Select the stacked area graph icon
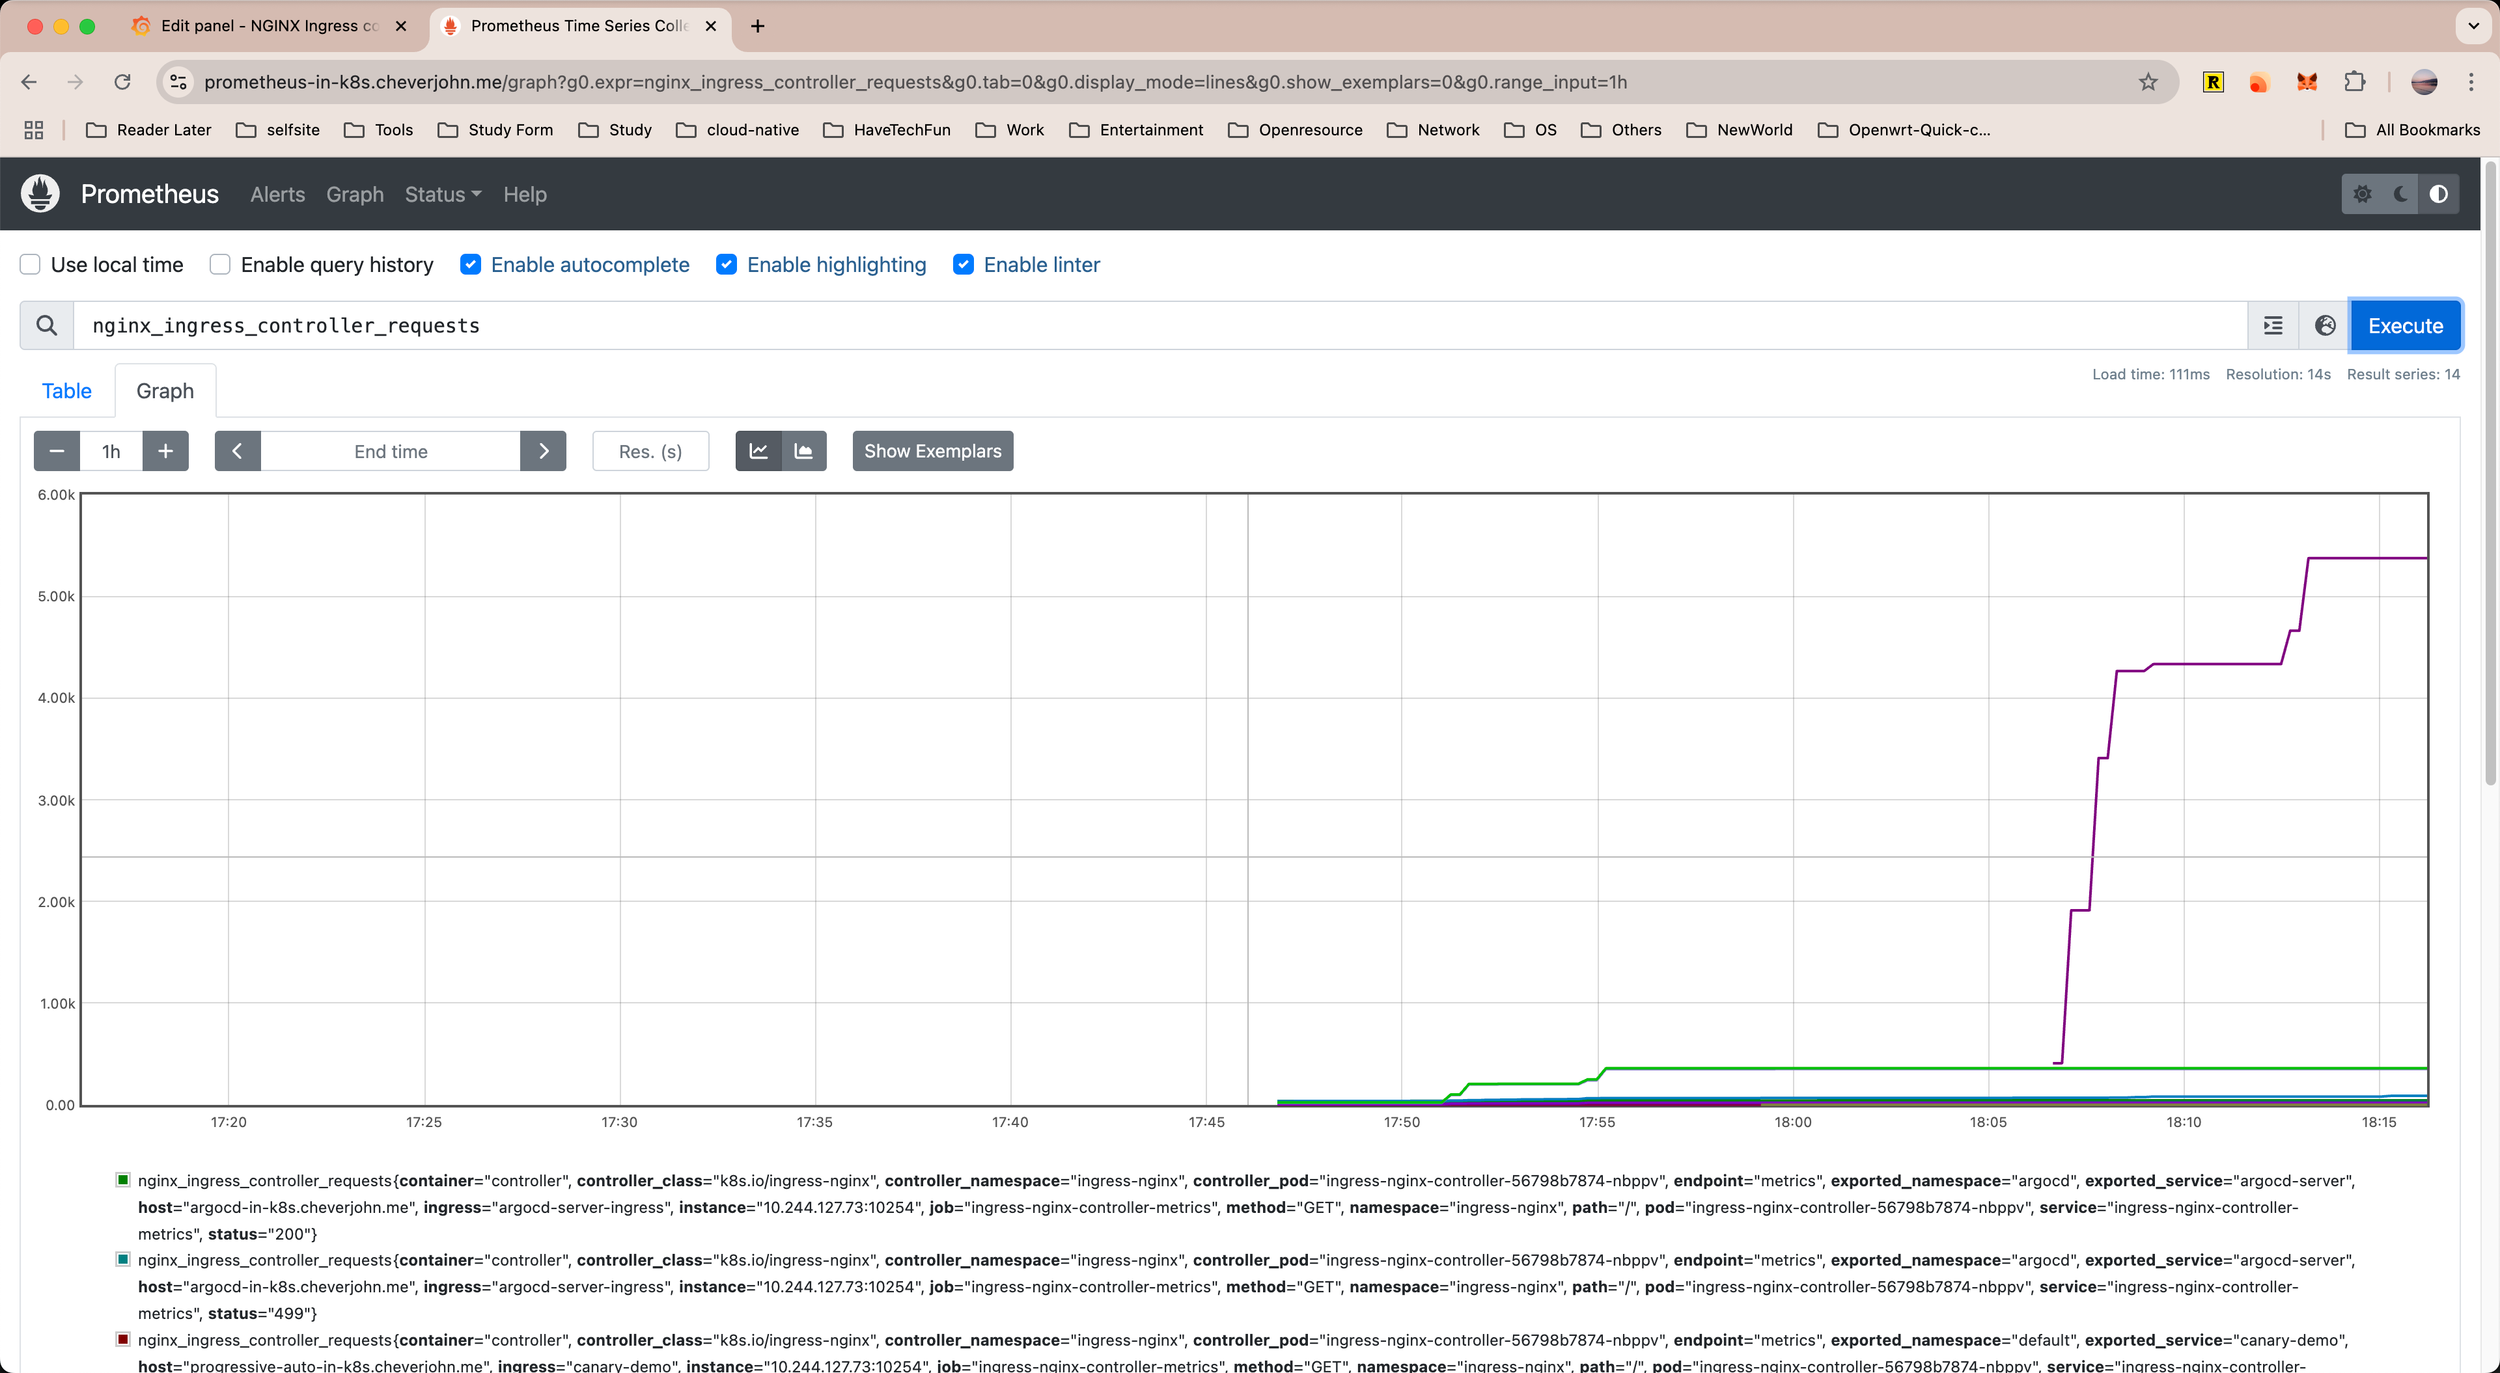The width and height of the screenshot is (2500, 1373). pyautogui.click(x=803, y=451)
